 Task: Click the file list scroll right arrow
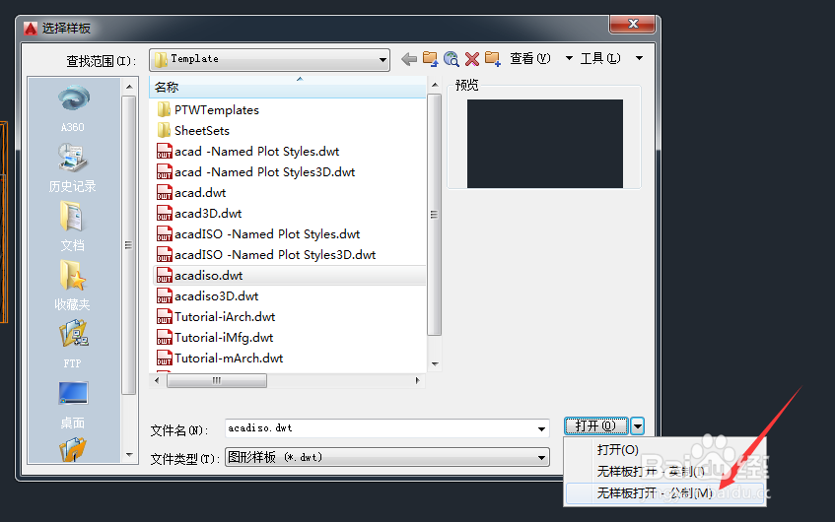point(418,380)
